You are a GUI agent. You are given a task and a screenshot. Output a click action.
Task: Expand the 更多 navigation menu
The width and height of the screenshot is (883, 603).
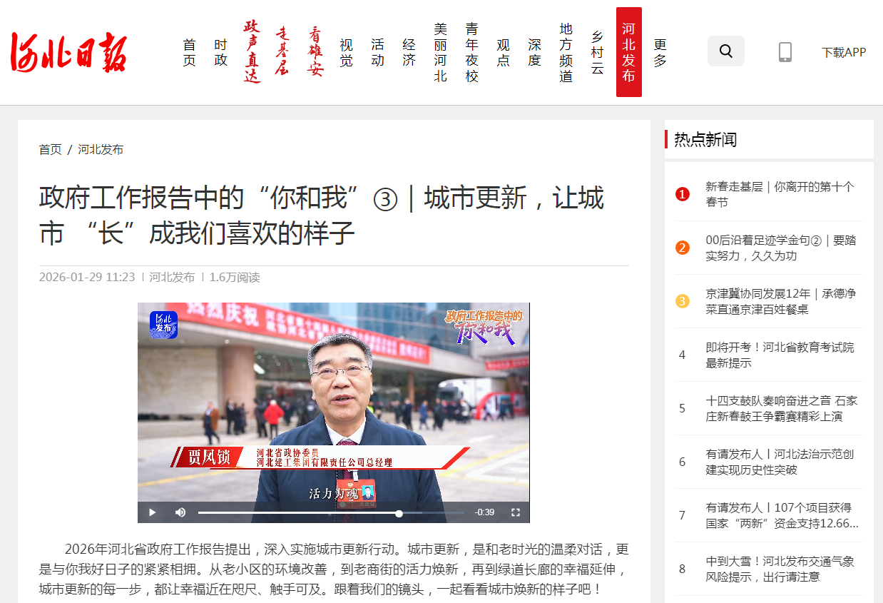click(x=660, y=52)
